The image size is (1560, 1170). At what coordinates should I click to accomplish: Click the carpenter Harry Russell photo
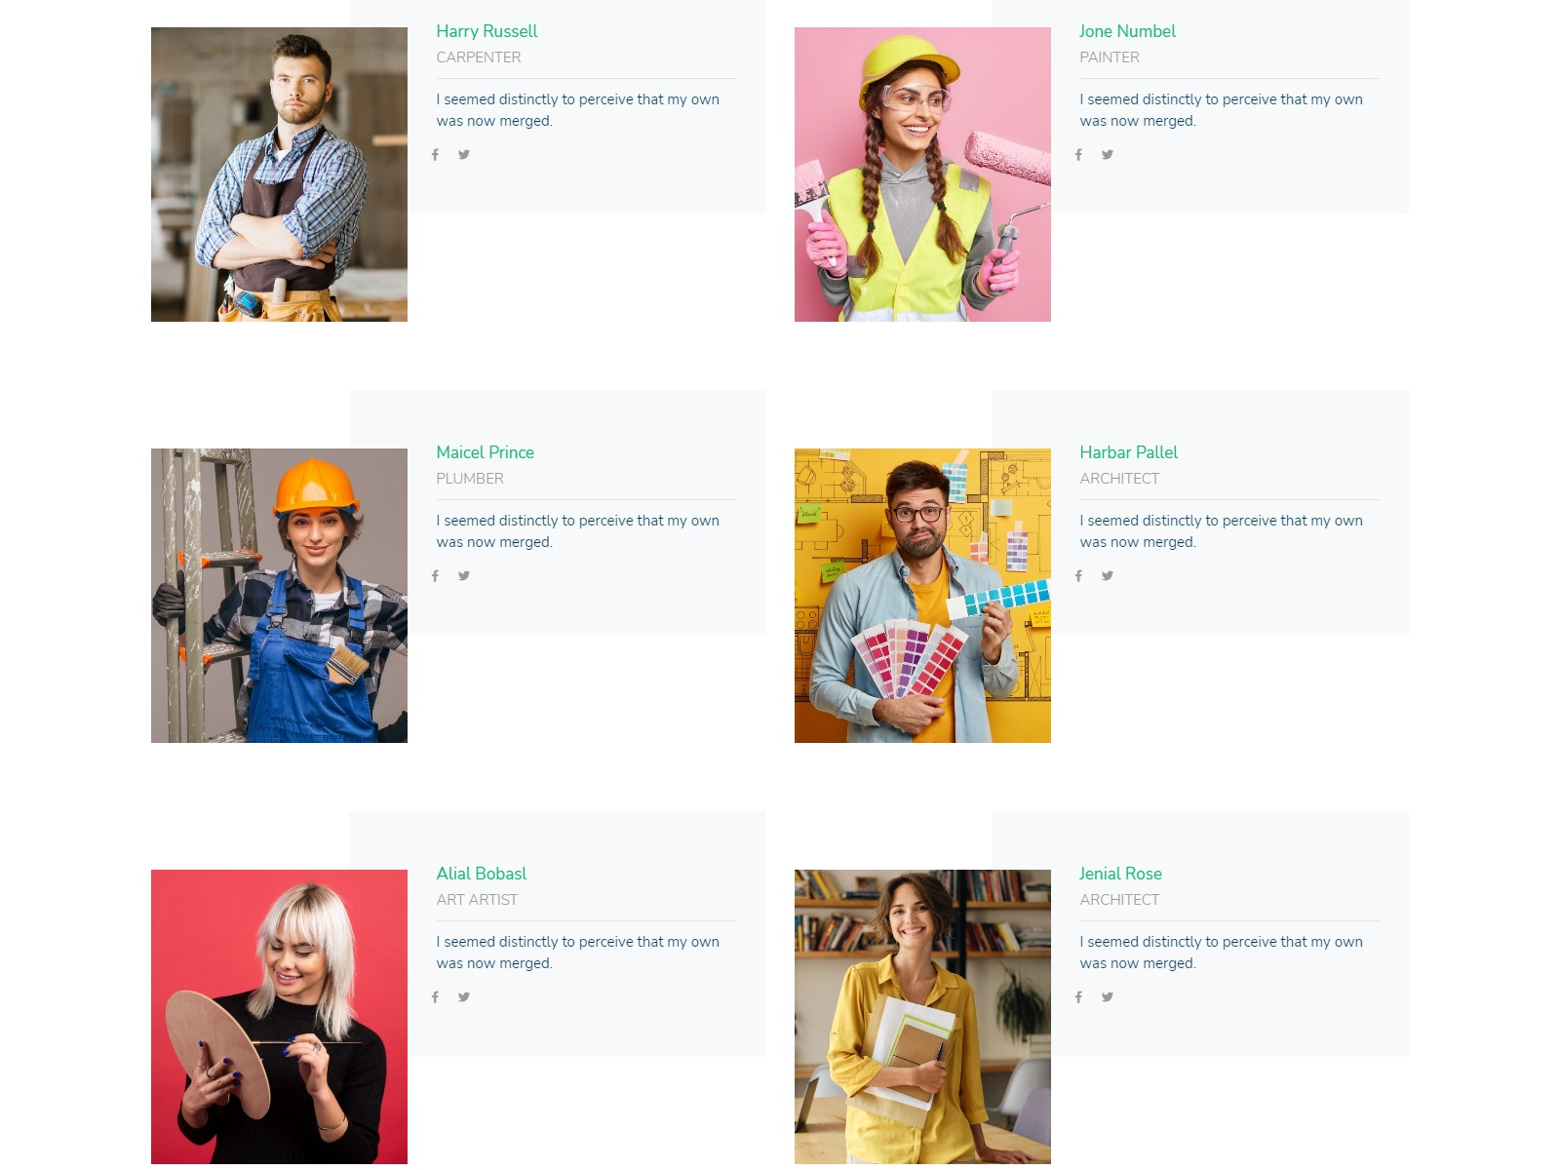click(279, 175)
